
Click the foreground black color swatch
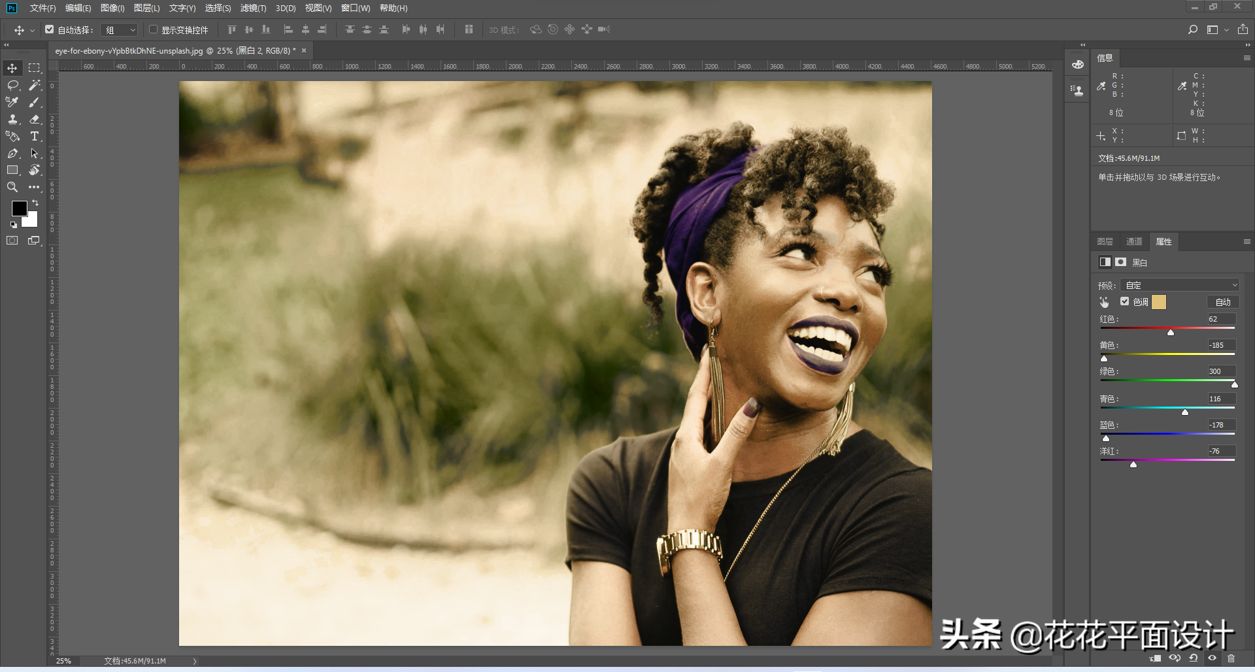point(19,208)
